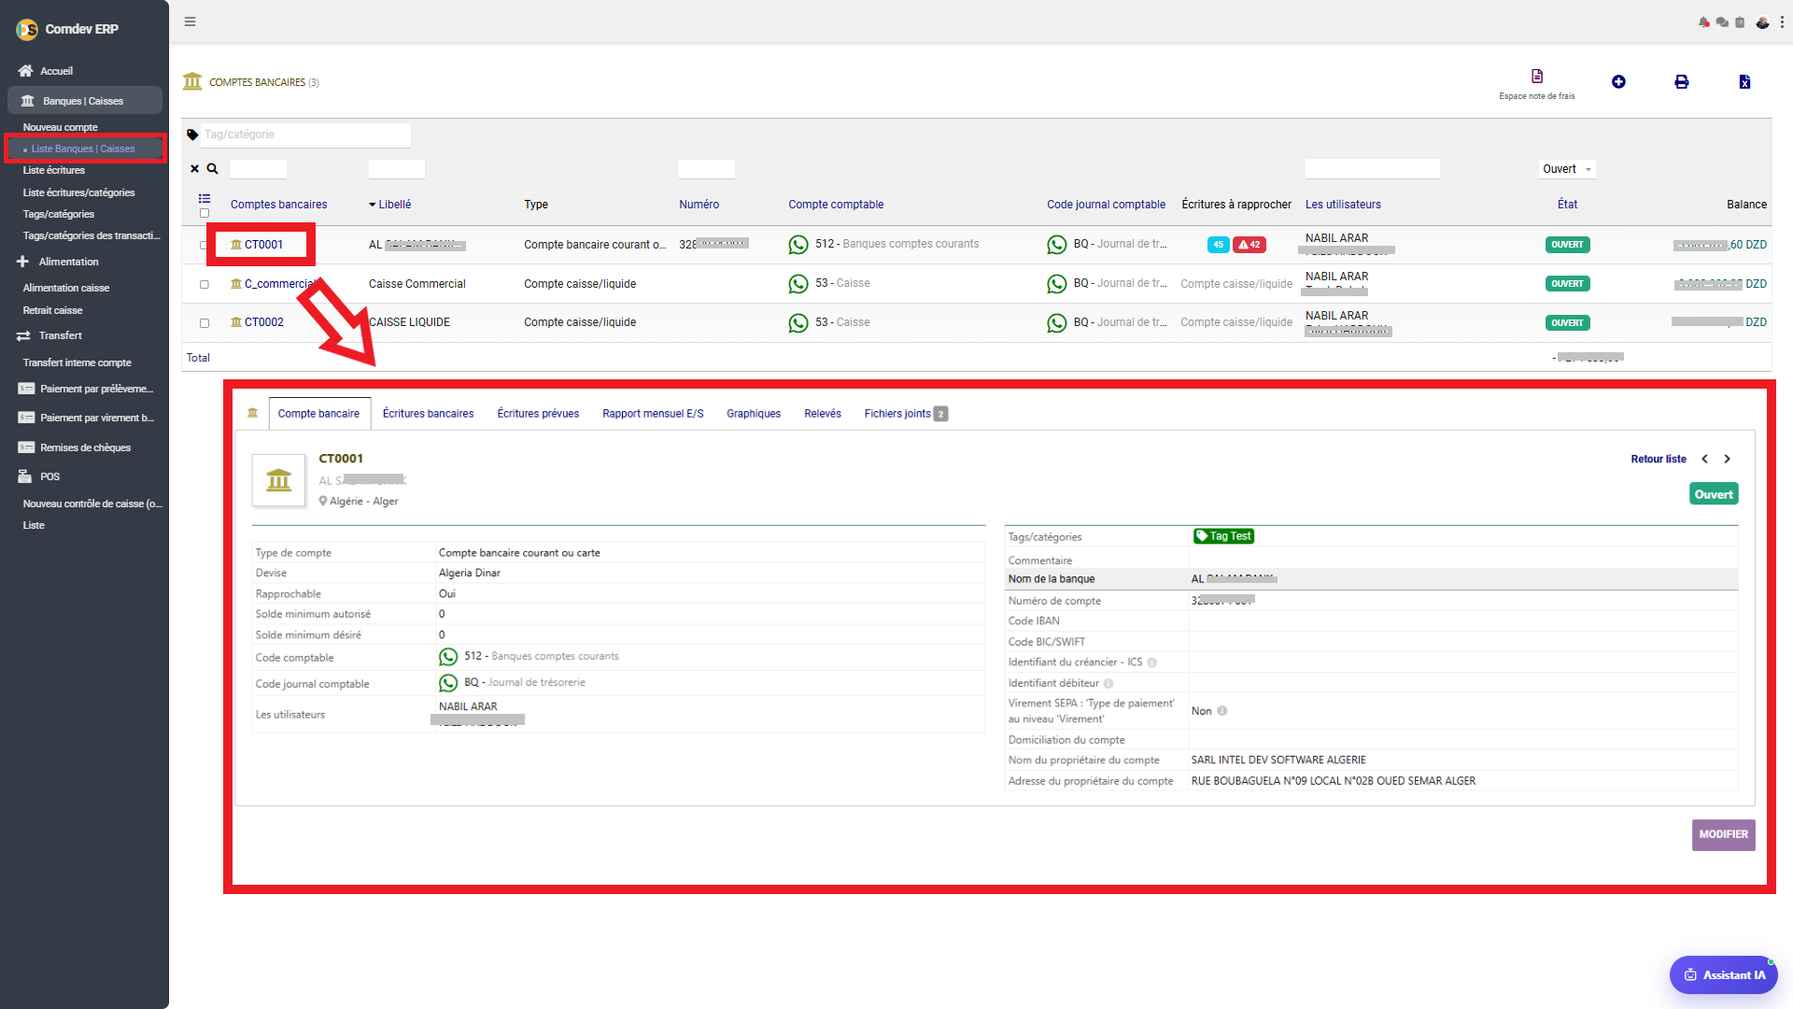Open the Fichiers joints tab
The image size is (1793, 1009).
click(905, 414)
